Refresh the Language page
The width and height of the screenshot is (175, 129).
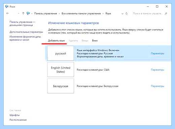127,13
